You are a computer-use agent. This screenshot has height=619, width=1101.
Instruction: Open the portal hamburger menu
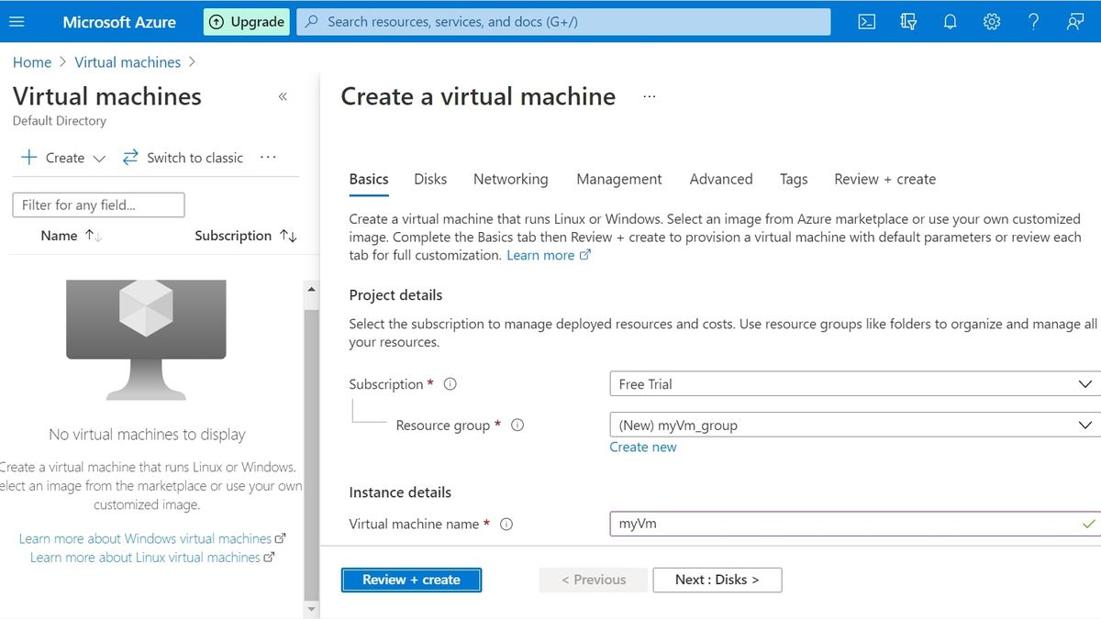17,20
